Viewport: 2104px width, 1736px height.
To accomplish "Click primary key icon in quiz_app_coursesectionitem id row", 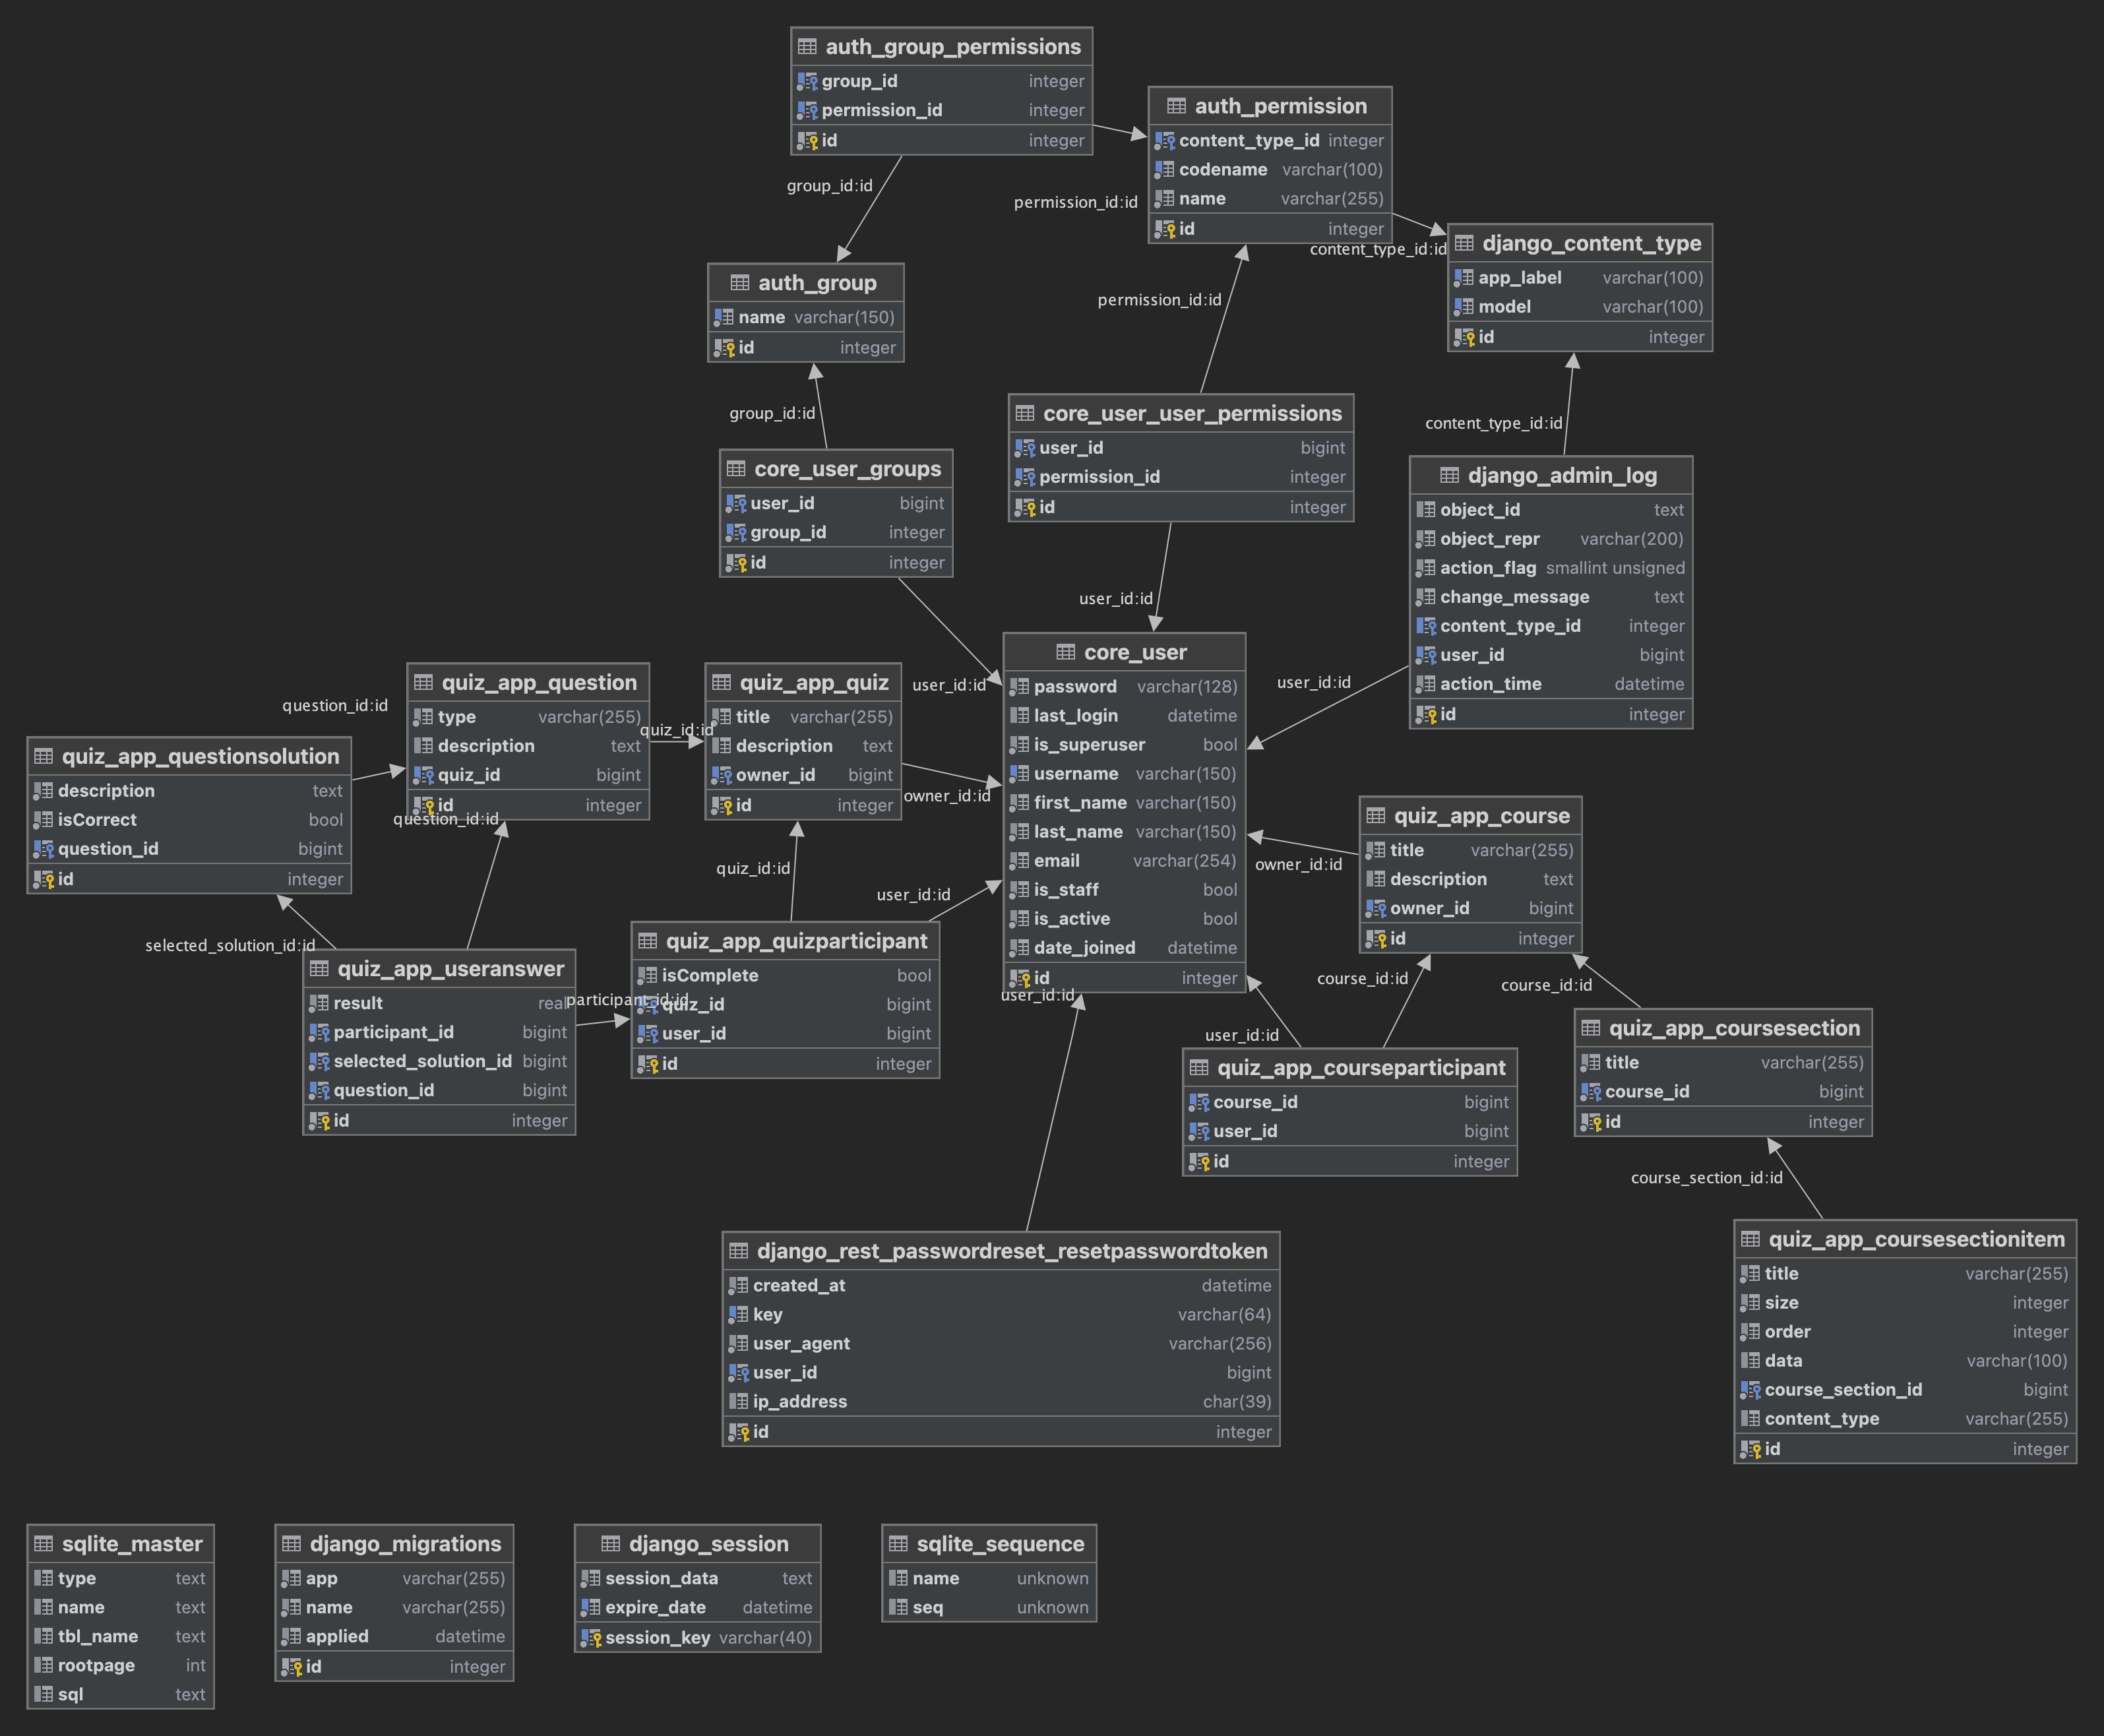I will (1750, 1449).
